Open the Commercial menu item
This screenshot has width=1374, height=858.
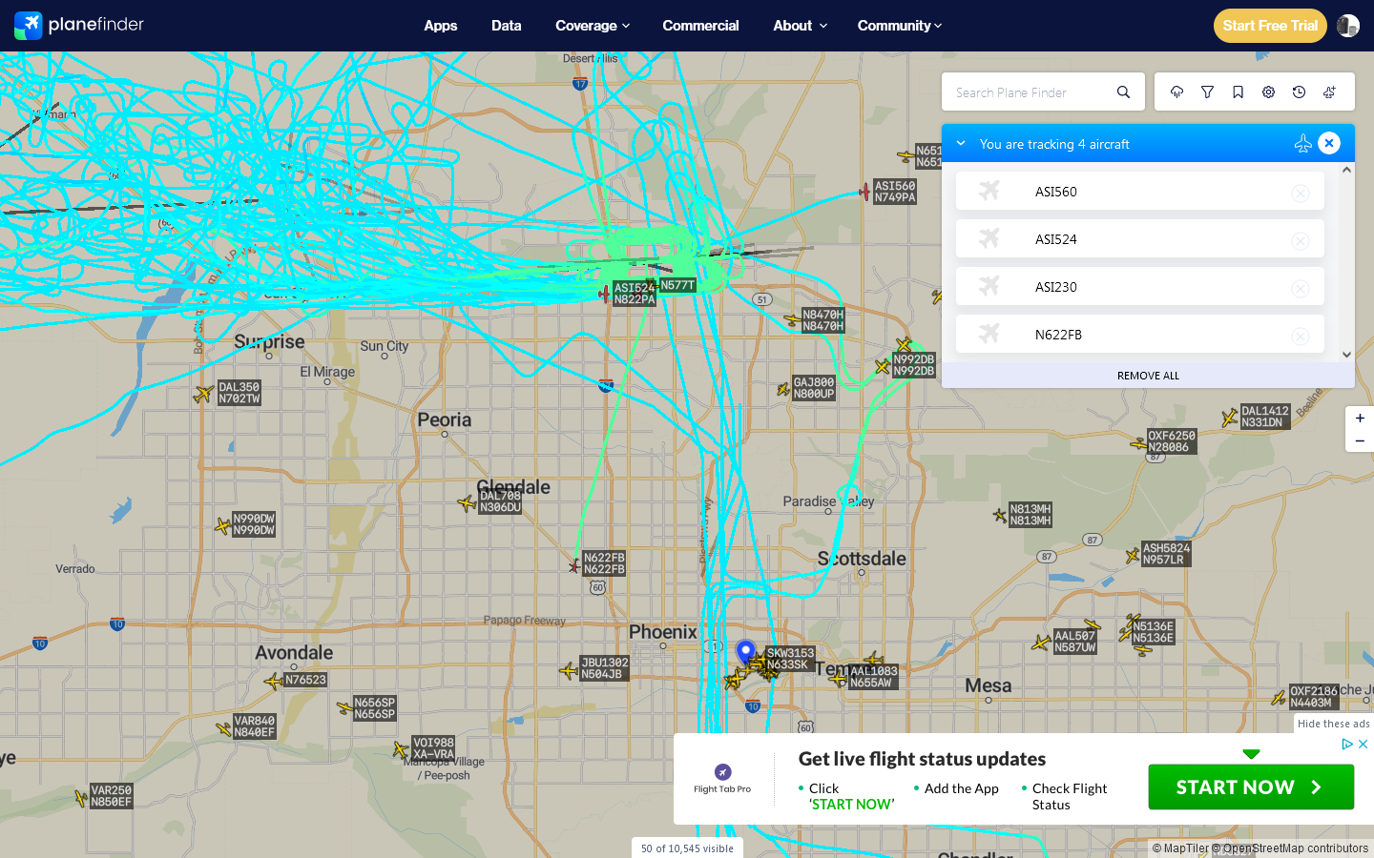[700, 26]
